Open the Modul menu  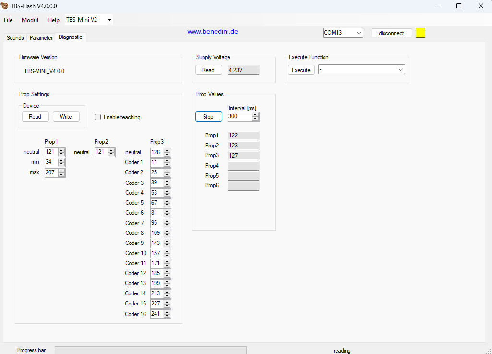click(30, 20)
